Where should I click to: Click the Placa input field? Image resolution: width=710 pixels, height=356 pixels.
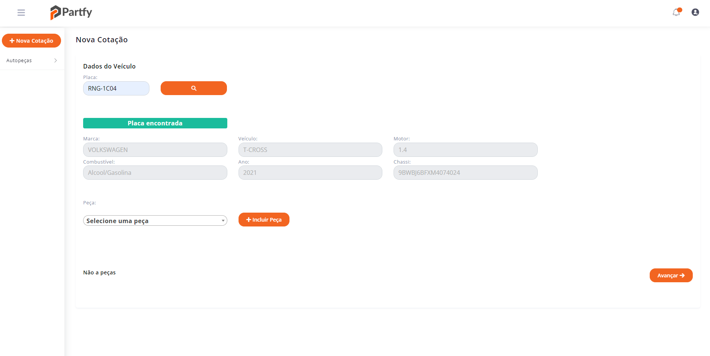pos(116,88)
